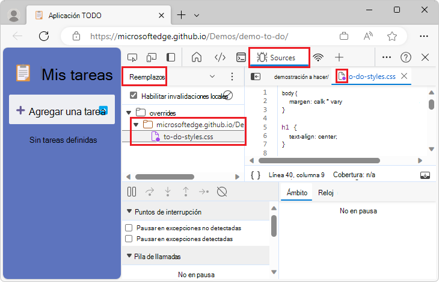Pause script execution button

tap(132, 192)
